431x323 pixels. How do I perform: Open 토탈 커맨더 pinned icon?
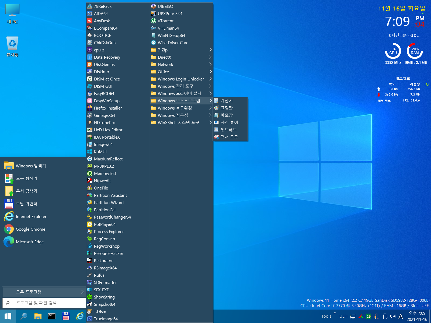click(x=9, y=204)
